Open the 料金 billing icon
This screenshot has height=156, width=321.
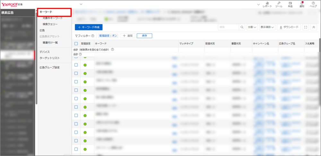pyautogui.click(x=290, y=4)
